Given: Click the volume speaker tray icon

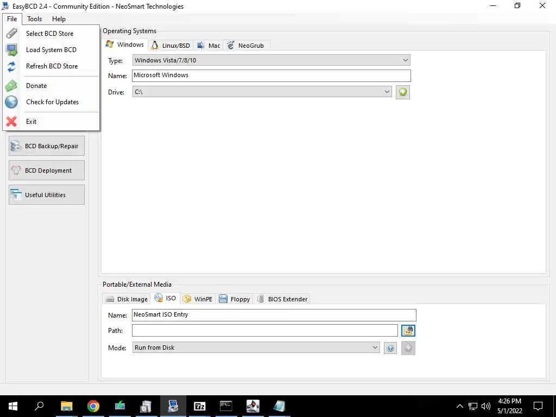Looking at the screenshot, I should [x=486, y=406].
